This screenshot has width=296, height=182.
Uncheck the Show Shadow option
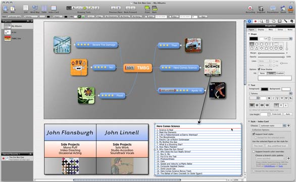pyautogui.click(x=259, y=70)
